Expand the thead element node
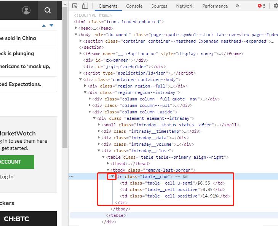This screenshot has height=226, width=278. [107, 164]
